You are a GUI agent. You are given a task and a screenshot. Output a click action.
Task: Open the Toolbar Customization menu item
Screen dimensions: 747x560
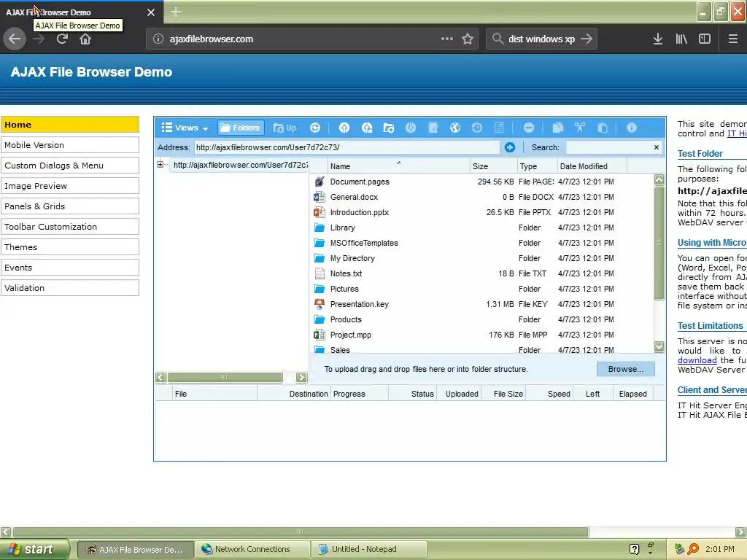pos(70,227)
